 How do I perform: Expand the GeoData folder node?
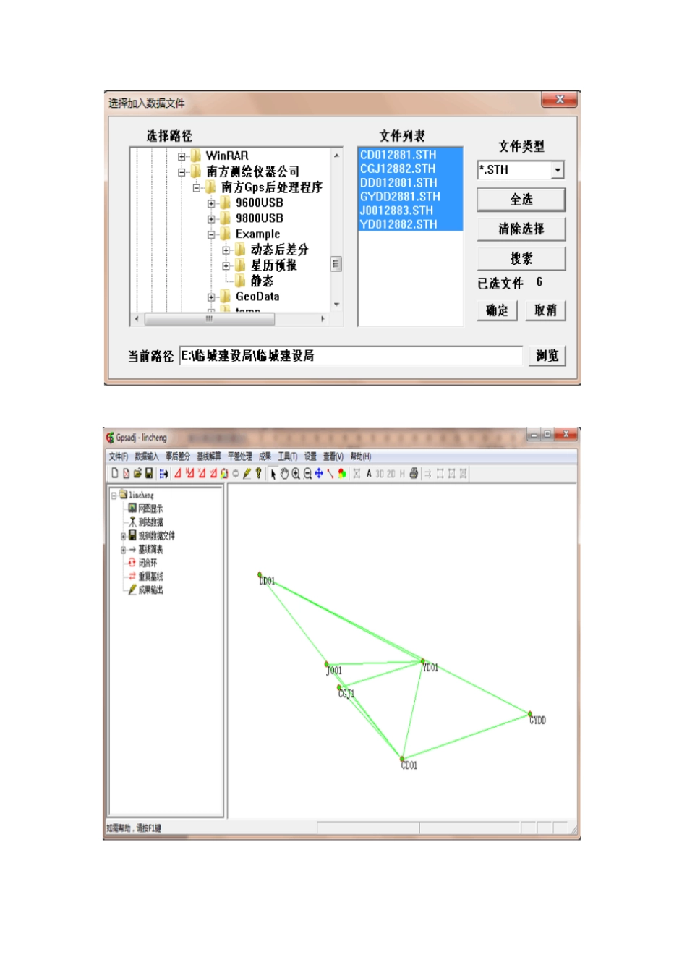click(x=211, y=297)
